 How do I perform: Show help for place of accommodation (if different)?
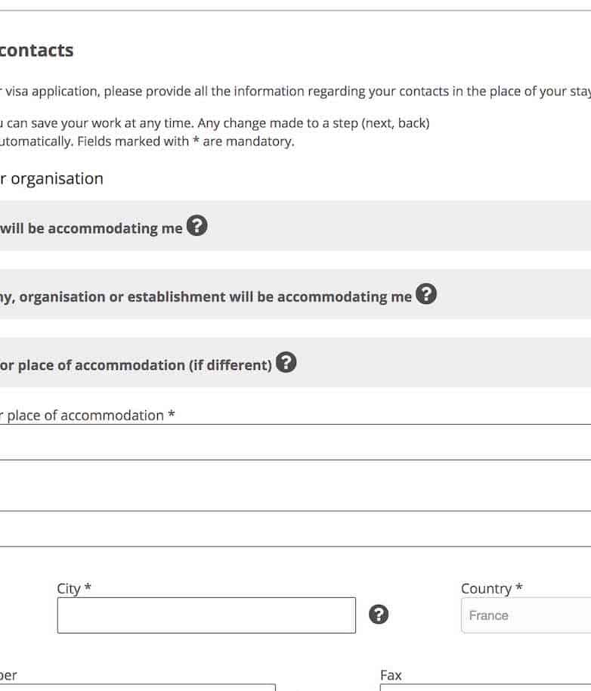pyautogui.click(x=286, y=363)
